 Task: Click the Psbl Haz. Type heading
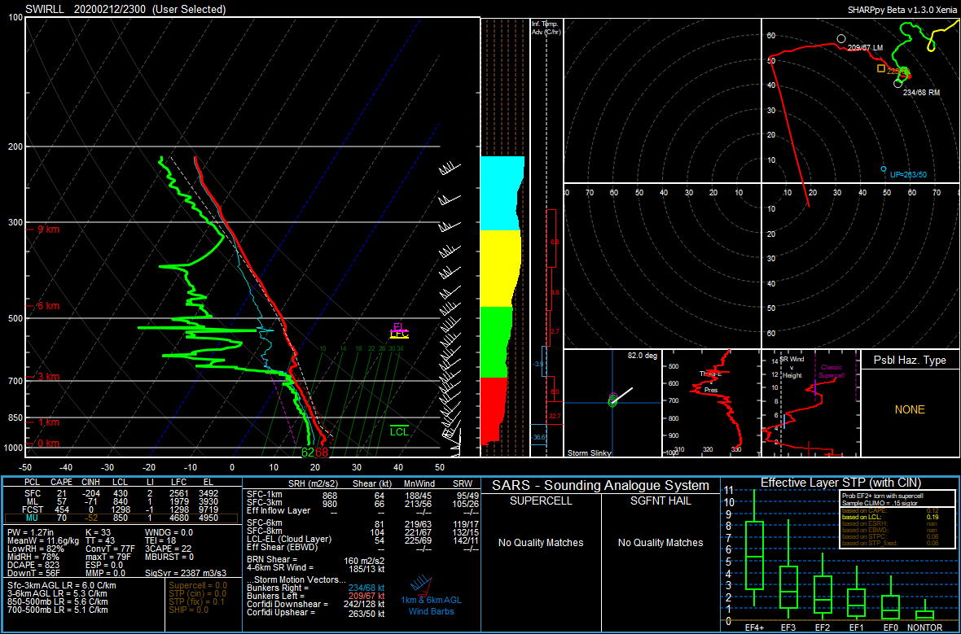click(911, 361)
